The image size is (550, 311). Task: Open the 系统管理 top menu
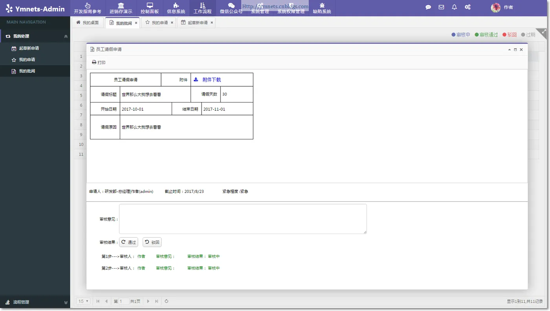tap(260, 8)
